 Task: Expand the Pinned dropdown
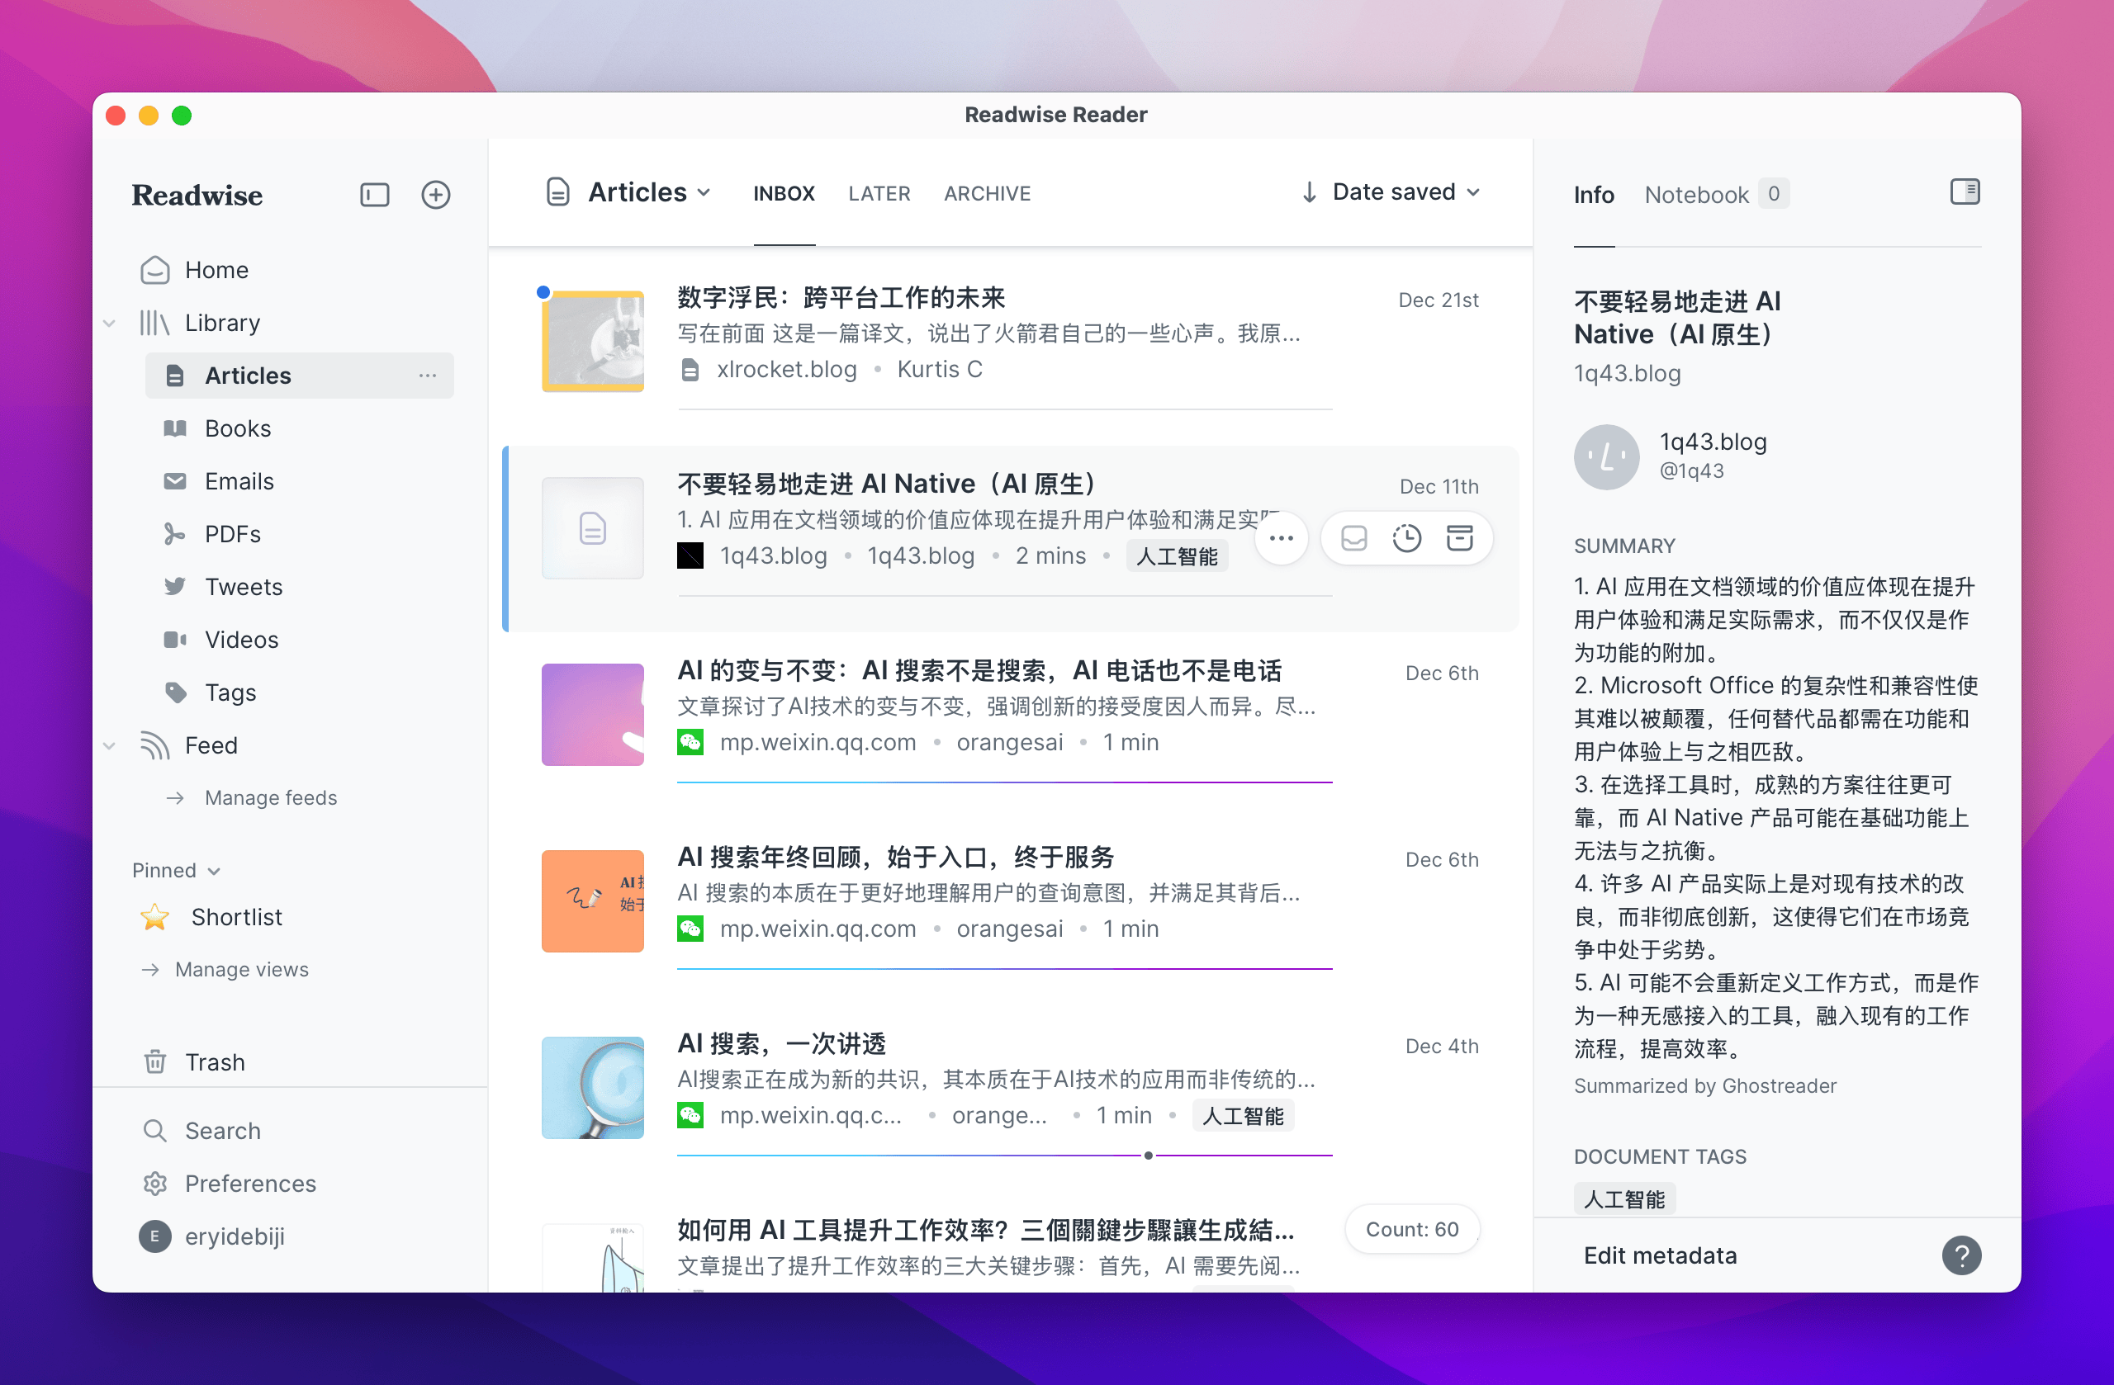click(x=176, y=870)
